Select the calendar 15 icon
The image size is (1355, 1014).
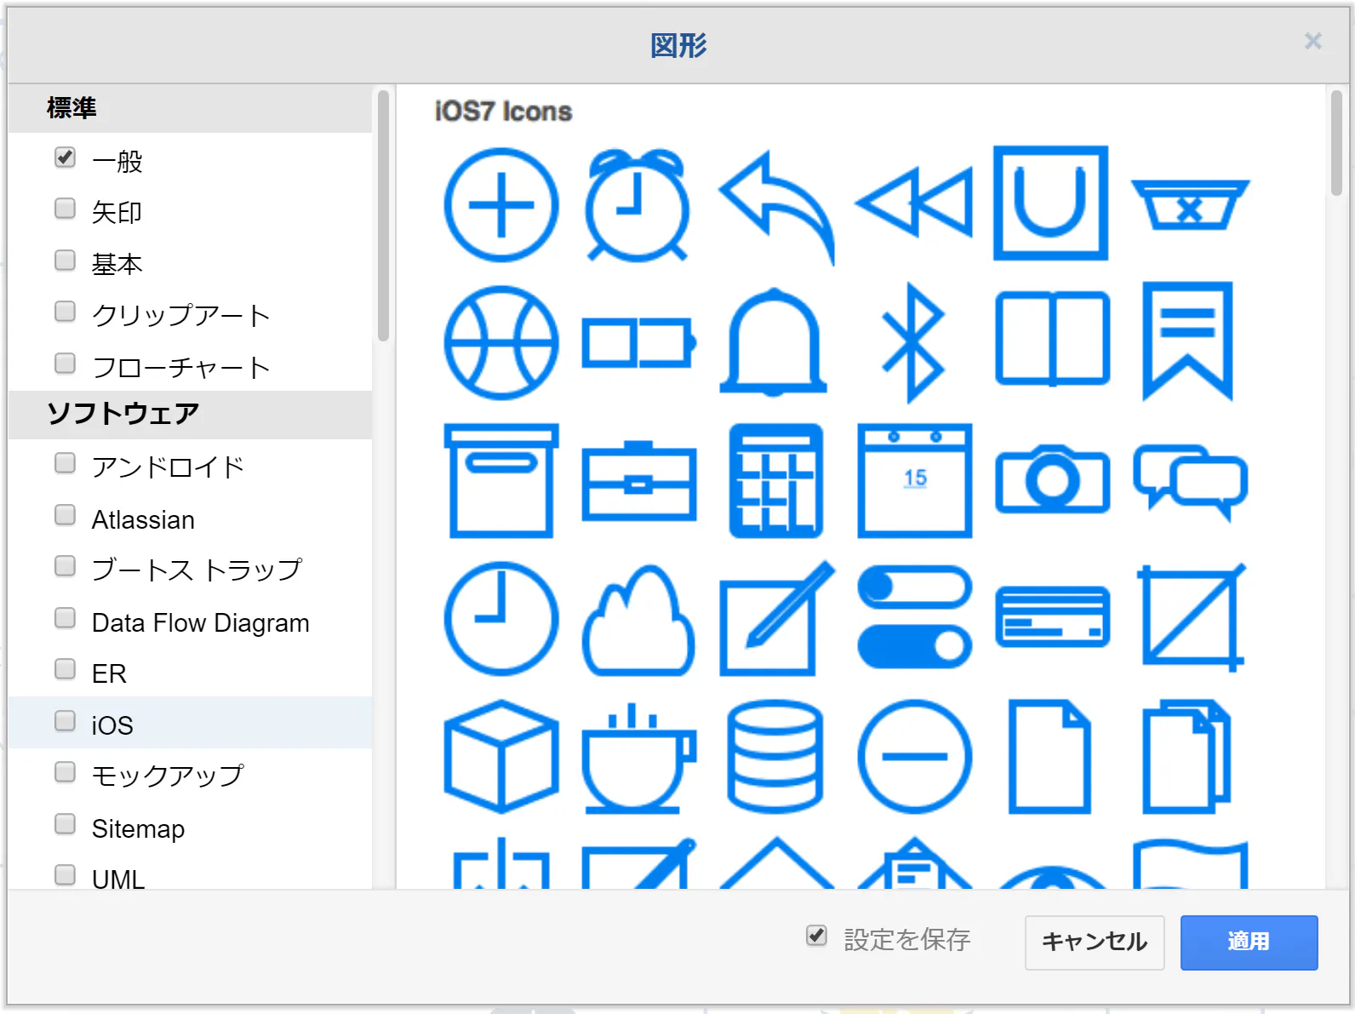pos(915,481)
